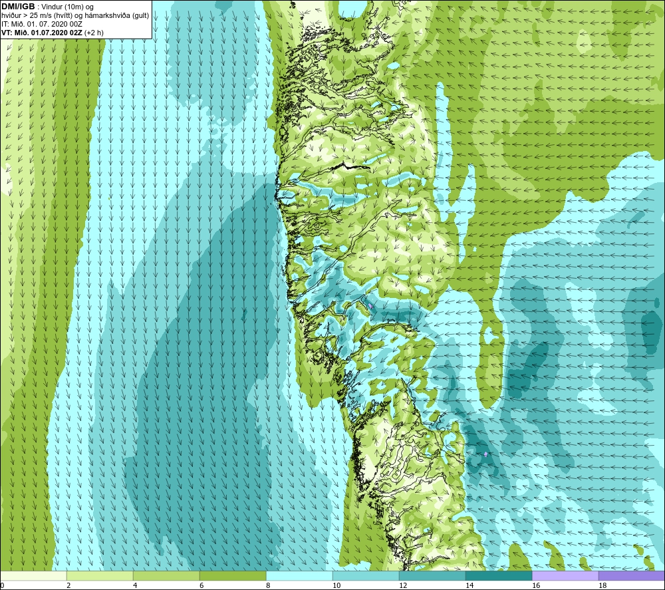Image resolution: width=665 pixels, height=590 pixels.
Task: Click the 14-16 m/s dark teal swatch
Action: 499,575
